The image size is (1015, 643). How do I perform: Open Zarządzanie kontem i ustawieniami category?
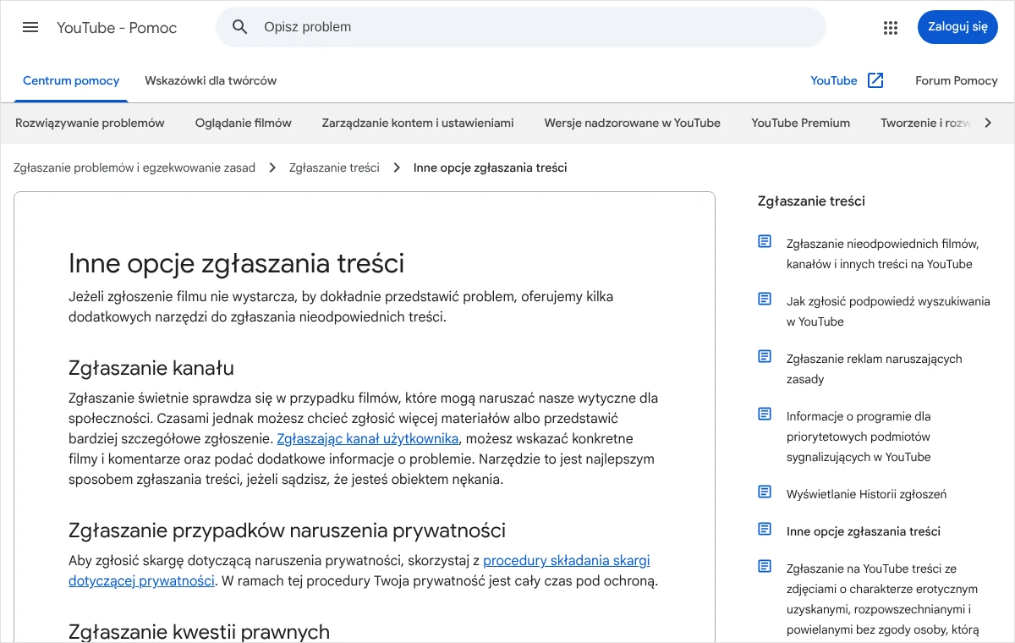(418, 123)
